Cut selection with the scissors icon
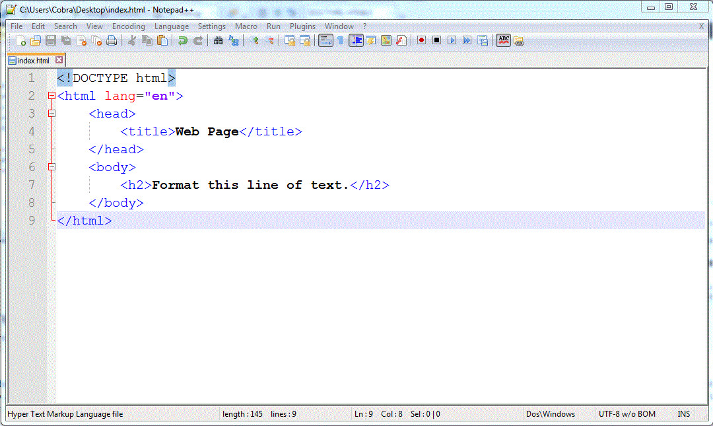Viewport: 713px width, 426px height. [x=132, y=40]
